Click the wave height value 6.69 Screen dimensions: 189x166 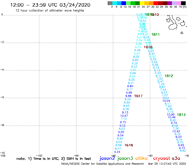click(133, 73)
